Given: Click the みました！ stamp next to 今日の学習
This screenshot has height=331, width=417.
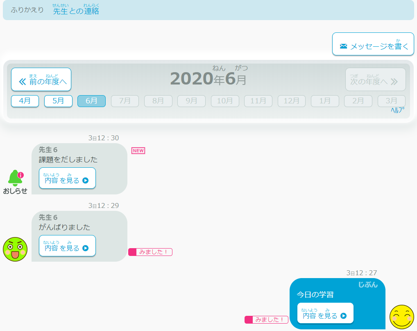Looking at the screenshot, I should click(x=267, y=320).
